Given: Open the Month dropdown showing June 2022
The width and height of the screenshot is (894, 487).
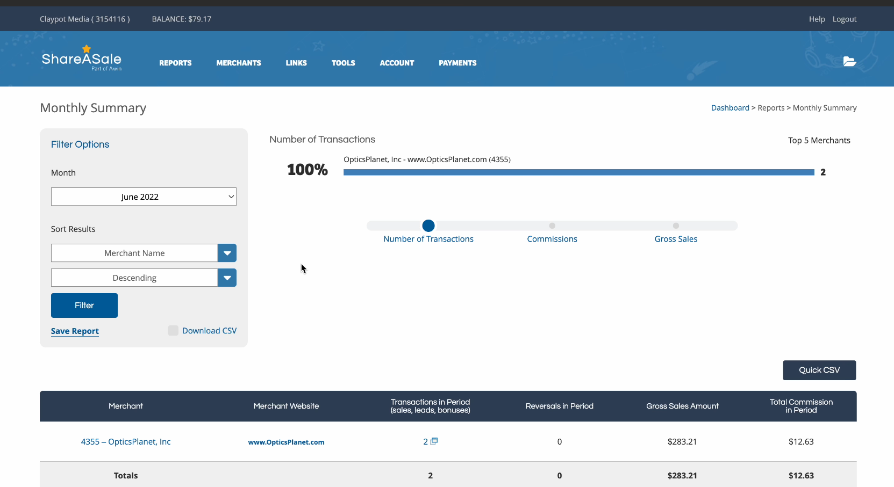Looking at the screenshot, I should click(144, 197).
